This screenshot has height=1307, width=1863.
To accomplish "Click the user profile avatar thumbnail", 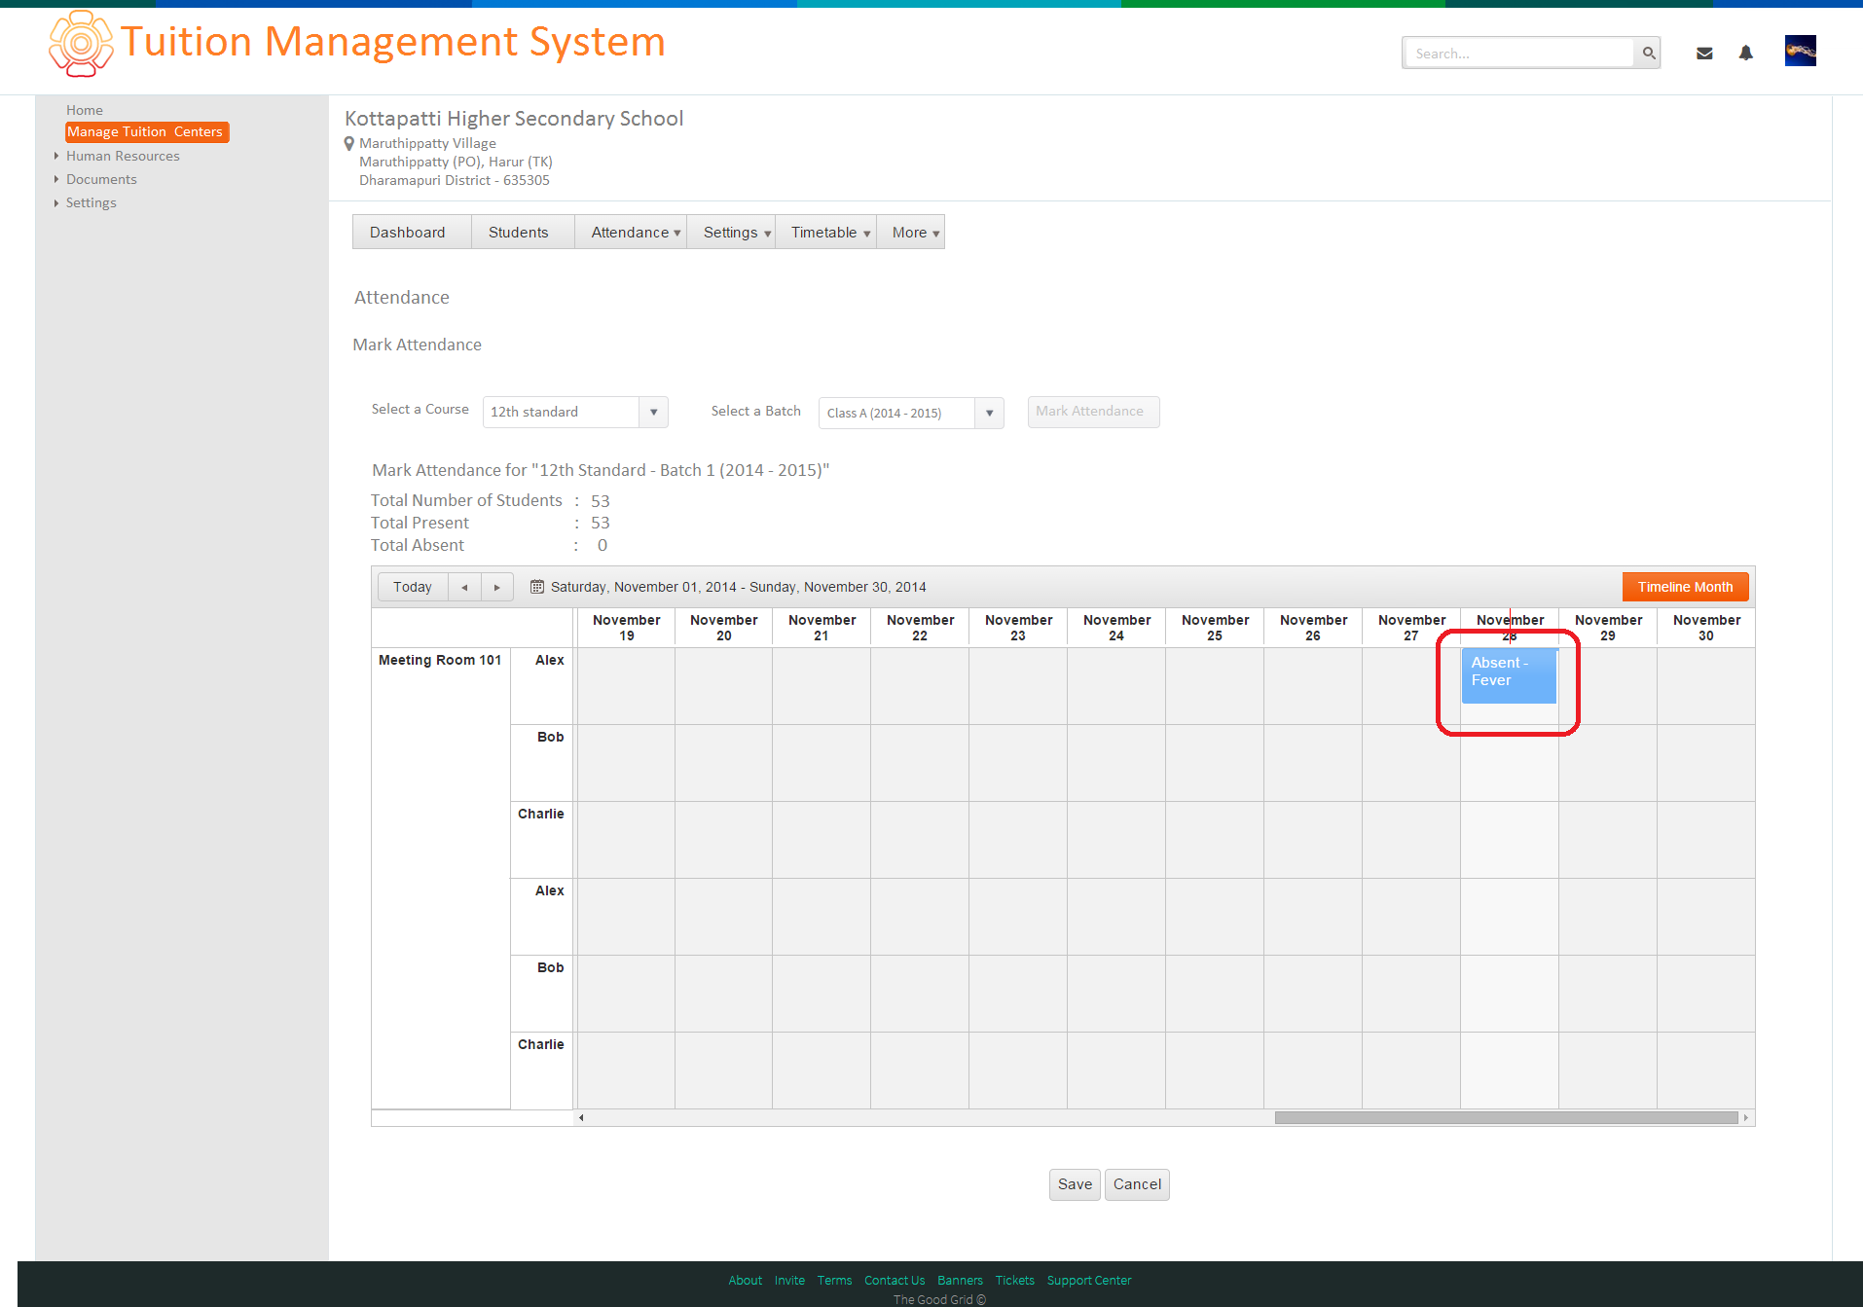I will coord(1801,51).
